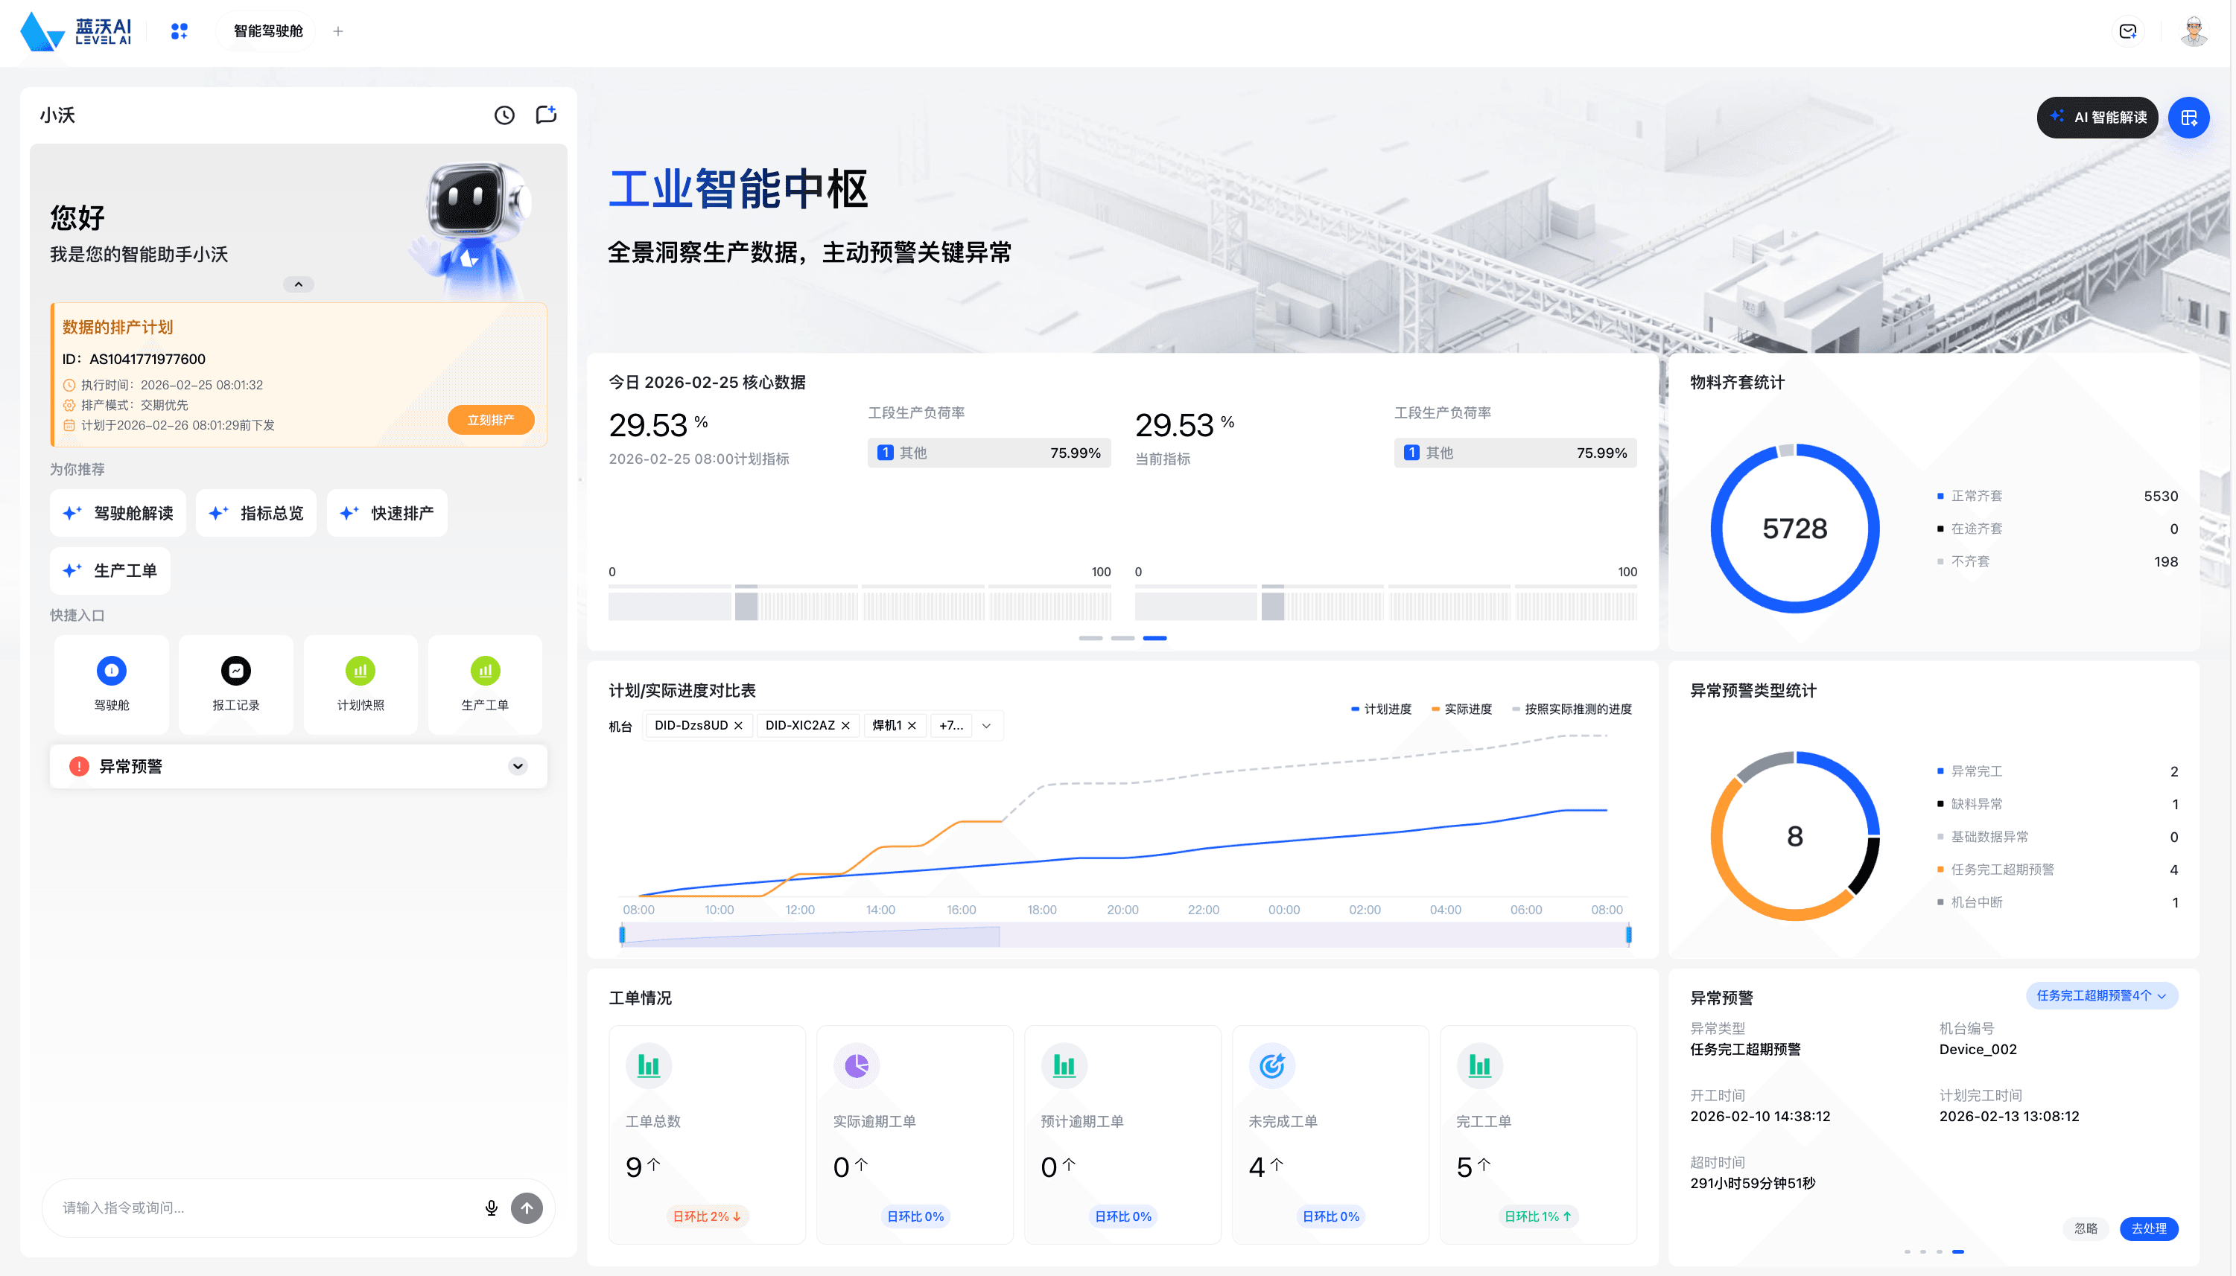This screenshot has width=2236, height=1276.
Task: Click left handle of timeline range slider
Action: click(x=623, y=934)
